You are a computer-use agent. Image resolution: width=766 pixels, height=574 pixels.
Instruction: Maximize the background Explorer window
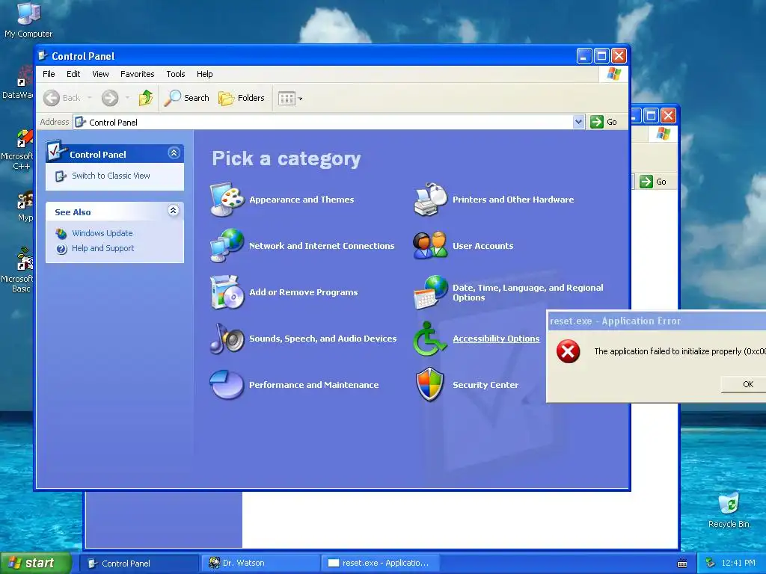pos(651,116)
